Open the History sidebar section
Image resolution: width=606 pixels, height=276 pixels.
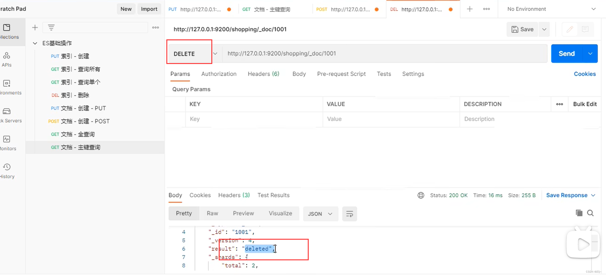coord(7,171)
